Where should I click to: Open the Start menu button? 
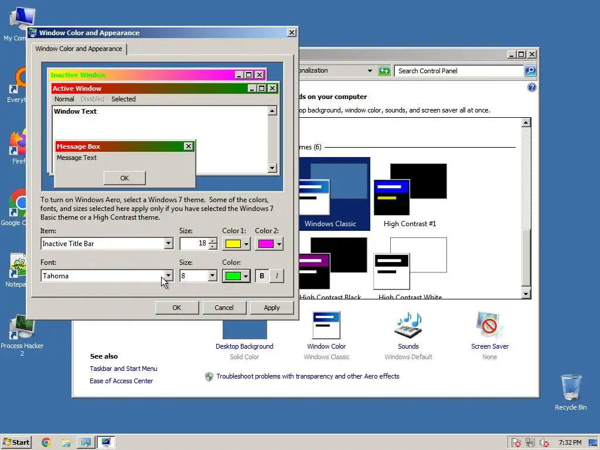16,442
